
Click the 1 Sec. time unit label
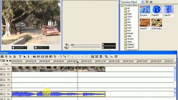pyautogui.click(x=6, y=64)
